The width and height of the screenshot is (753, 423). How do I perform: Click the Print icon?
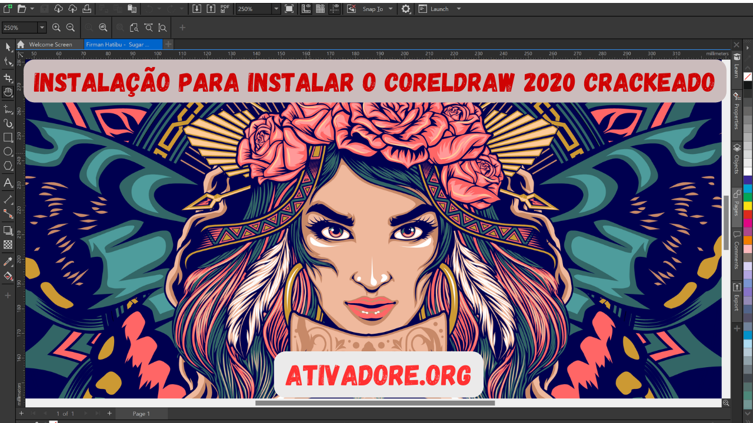point(86,9)
